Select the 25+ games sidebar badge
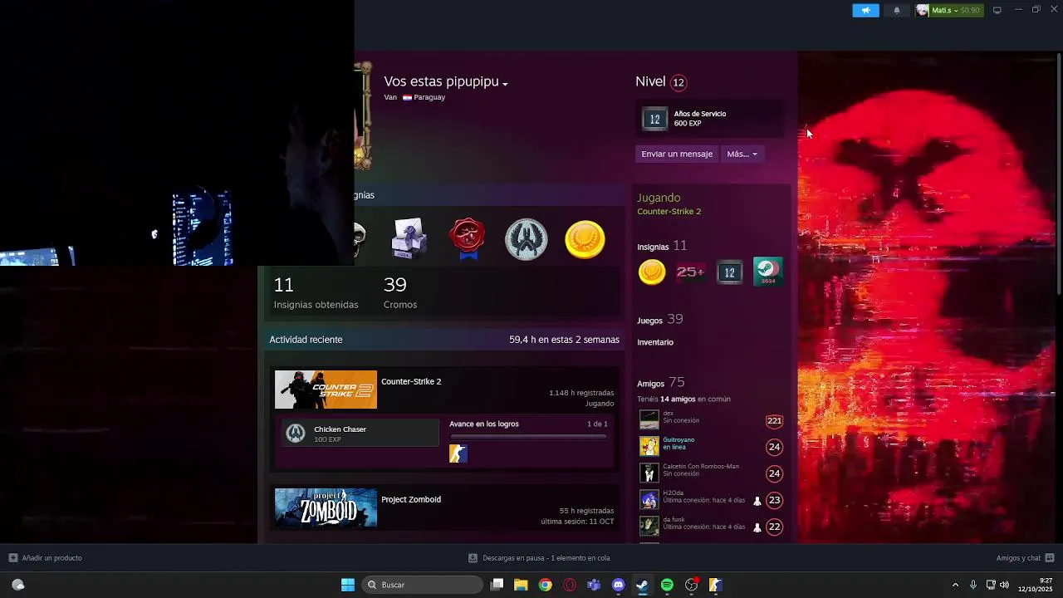Image resolution: width=1063 pixels, height=598 pixels. point(690,272)
